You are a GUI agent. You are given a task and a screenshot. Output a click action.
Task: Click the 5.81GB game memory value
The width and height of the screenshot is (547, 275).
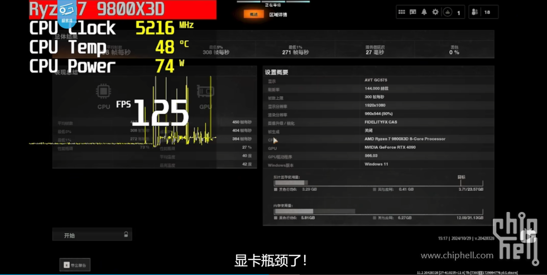tap(308, 218)
